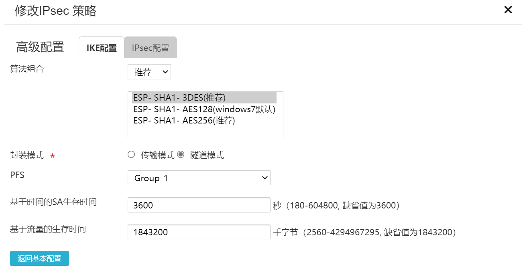The height and width of the screenshot is (275, 527).
Task: Click the SA生存时间 field showing 3600
Action: click(199, 205)
